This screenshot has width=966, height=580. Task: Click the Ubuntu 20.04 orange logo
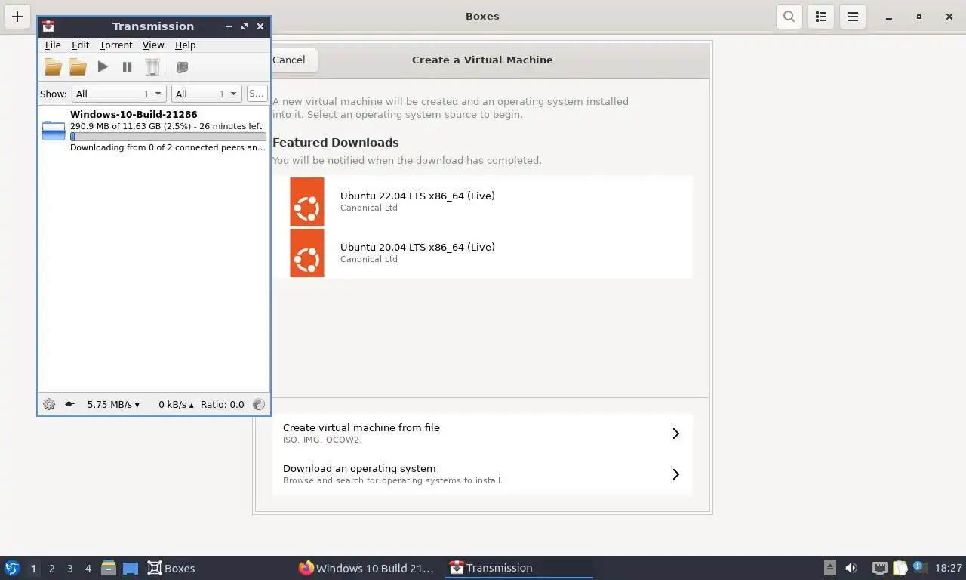[307, 253]
